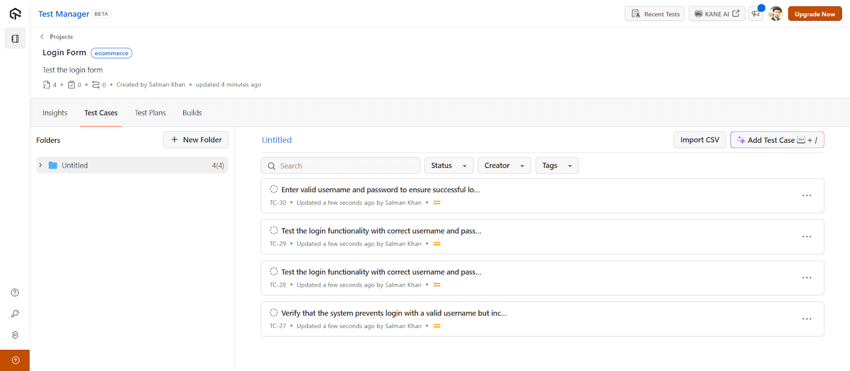Open the Builds tab
This screenshot has width=850, height=371.
(x=192, y=113)
